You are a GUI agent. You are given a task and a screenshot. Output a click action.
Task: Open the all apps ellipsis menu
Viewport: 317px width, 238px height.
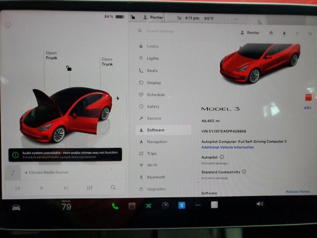[x=198, y=205]
